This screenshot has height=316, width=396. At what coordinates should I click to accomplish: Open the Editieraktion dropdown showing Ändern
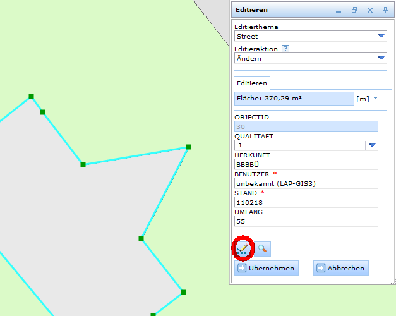pos(311,58)
